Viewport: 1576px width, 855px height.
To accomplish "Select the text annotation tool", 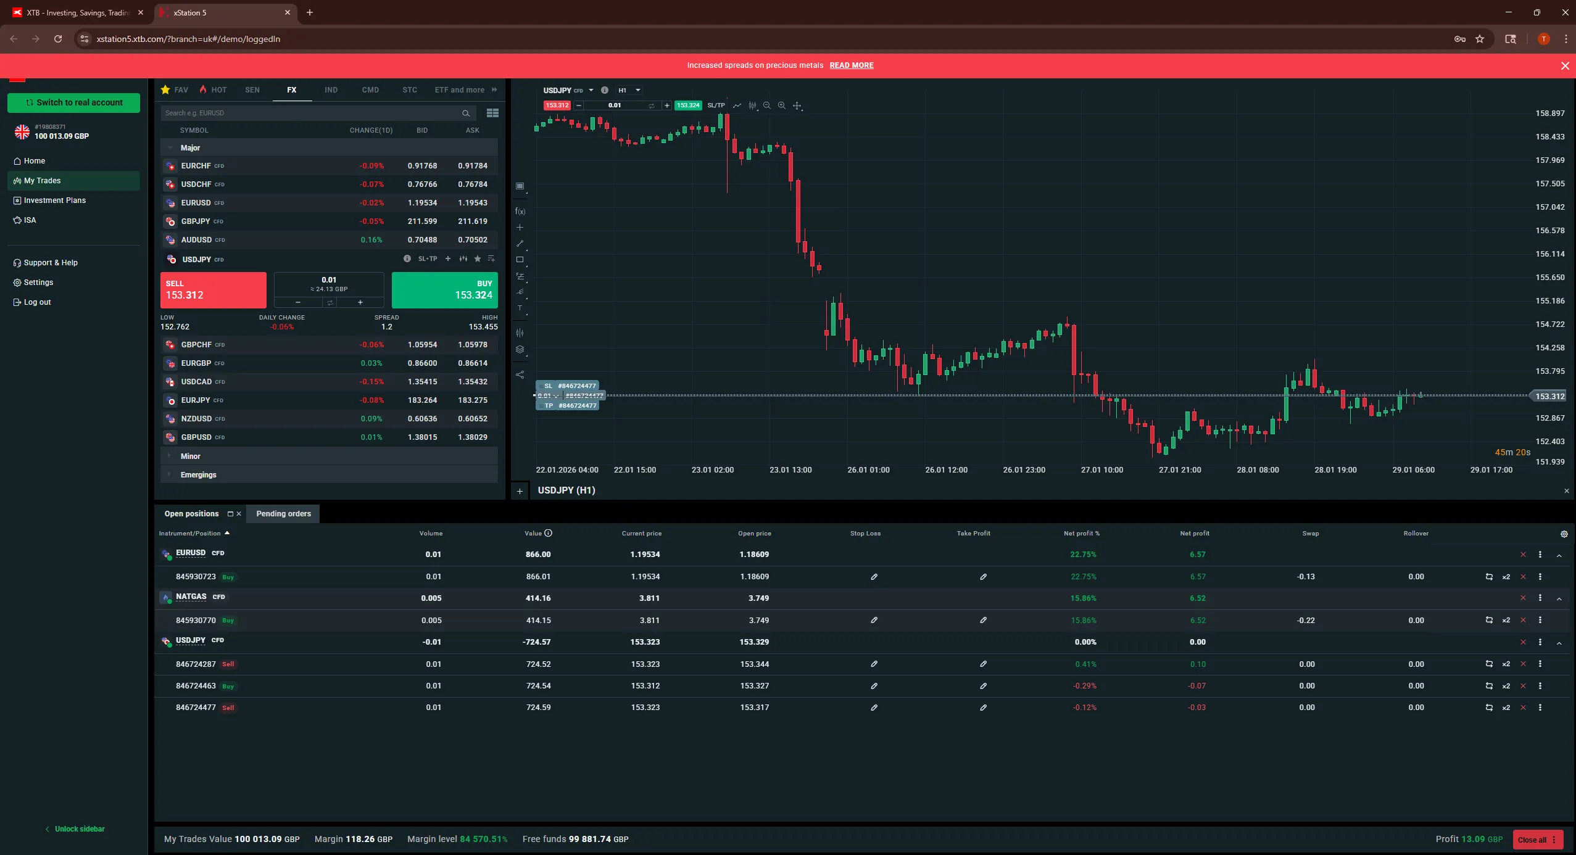I will click(x=520, y=307).
